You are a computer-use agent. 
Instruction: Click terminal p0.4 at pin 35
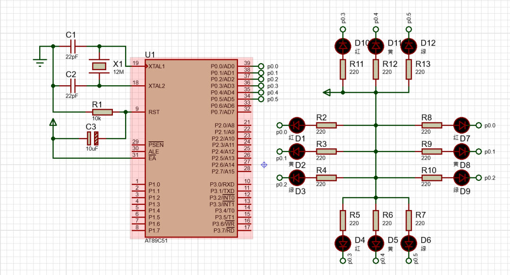click(261, 92)
